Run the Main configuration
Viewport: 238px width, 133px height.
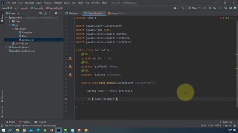pyautogui.click(x=205, y=8)
